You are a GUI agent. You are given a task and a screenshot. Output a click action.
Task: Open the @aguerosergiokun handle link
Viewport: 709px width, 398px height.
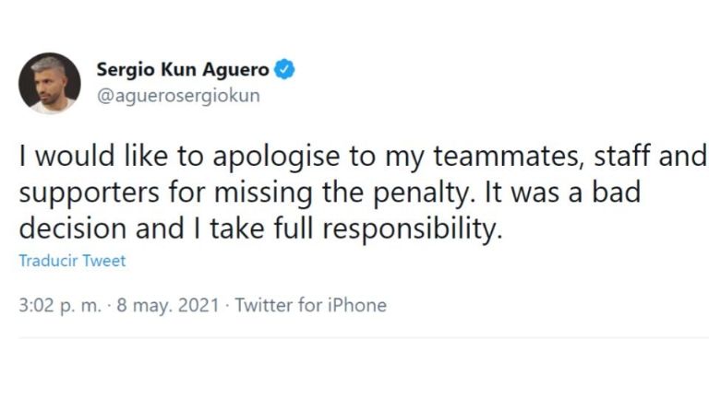click(178, 96)
